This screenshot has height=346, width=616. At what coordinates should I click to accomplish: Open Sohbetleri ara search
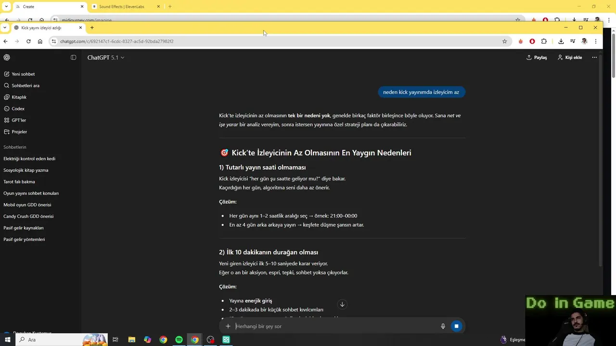point(40,86)
